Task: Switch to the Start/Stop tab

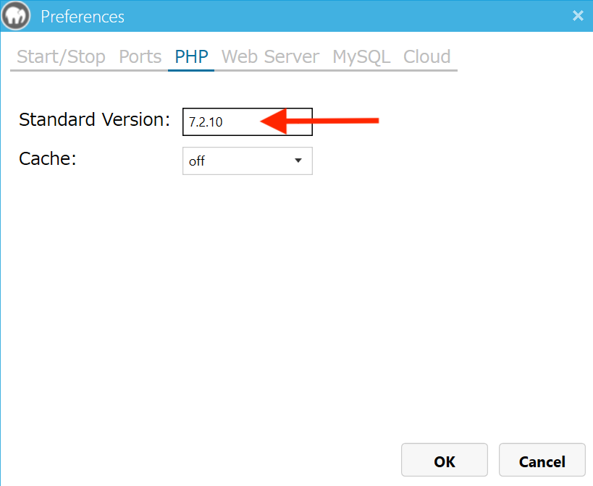Action: tap(61, 57)
